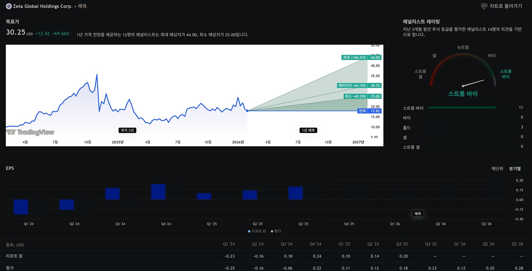
Task: Switch EPS view to 해단위
Action: (497, 168)
